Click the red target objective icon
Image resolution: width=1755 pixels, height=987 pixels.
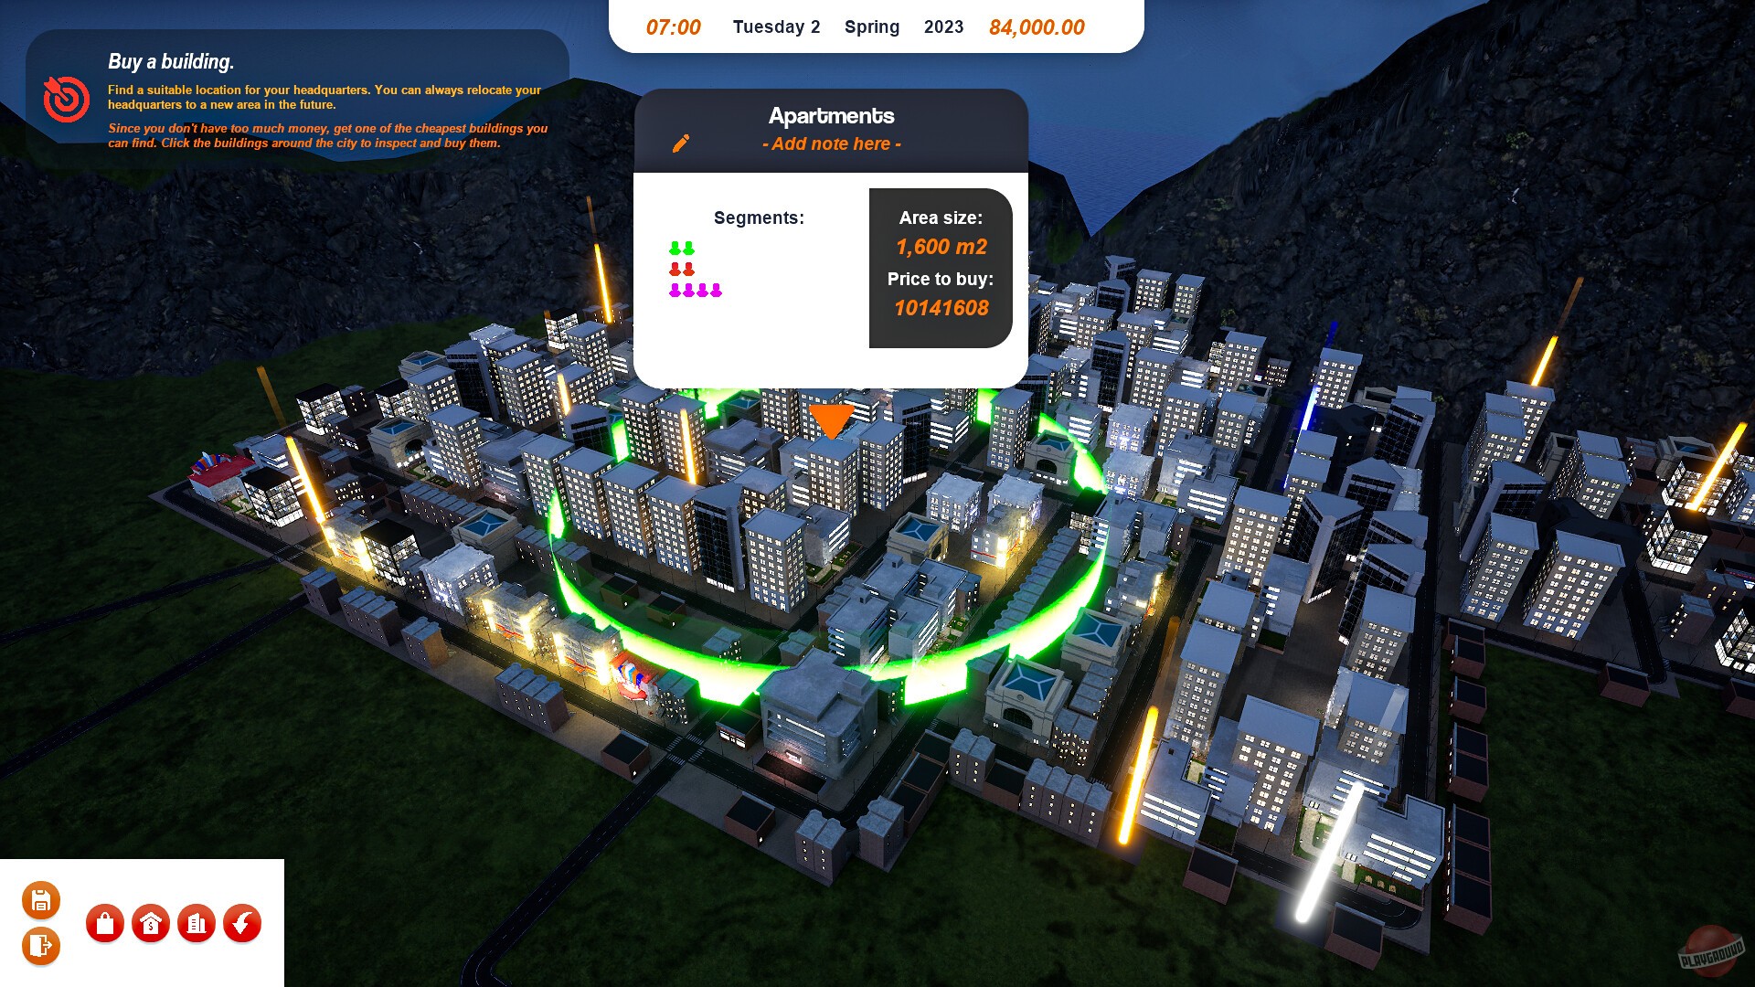click(x=67, y=99)
